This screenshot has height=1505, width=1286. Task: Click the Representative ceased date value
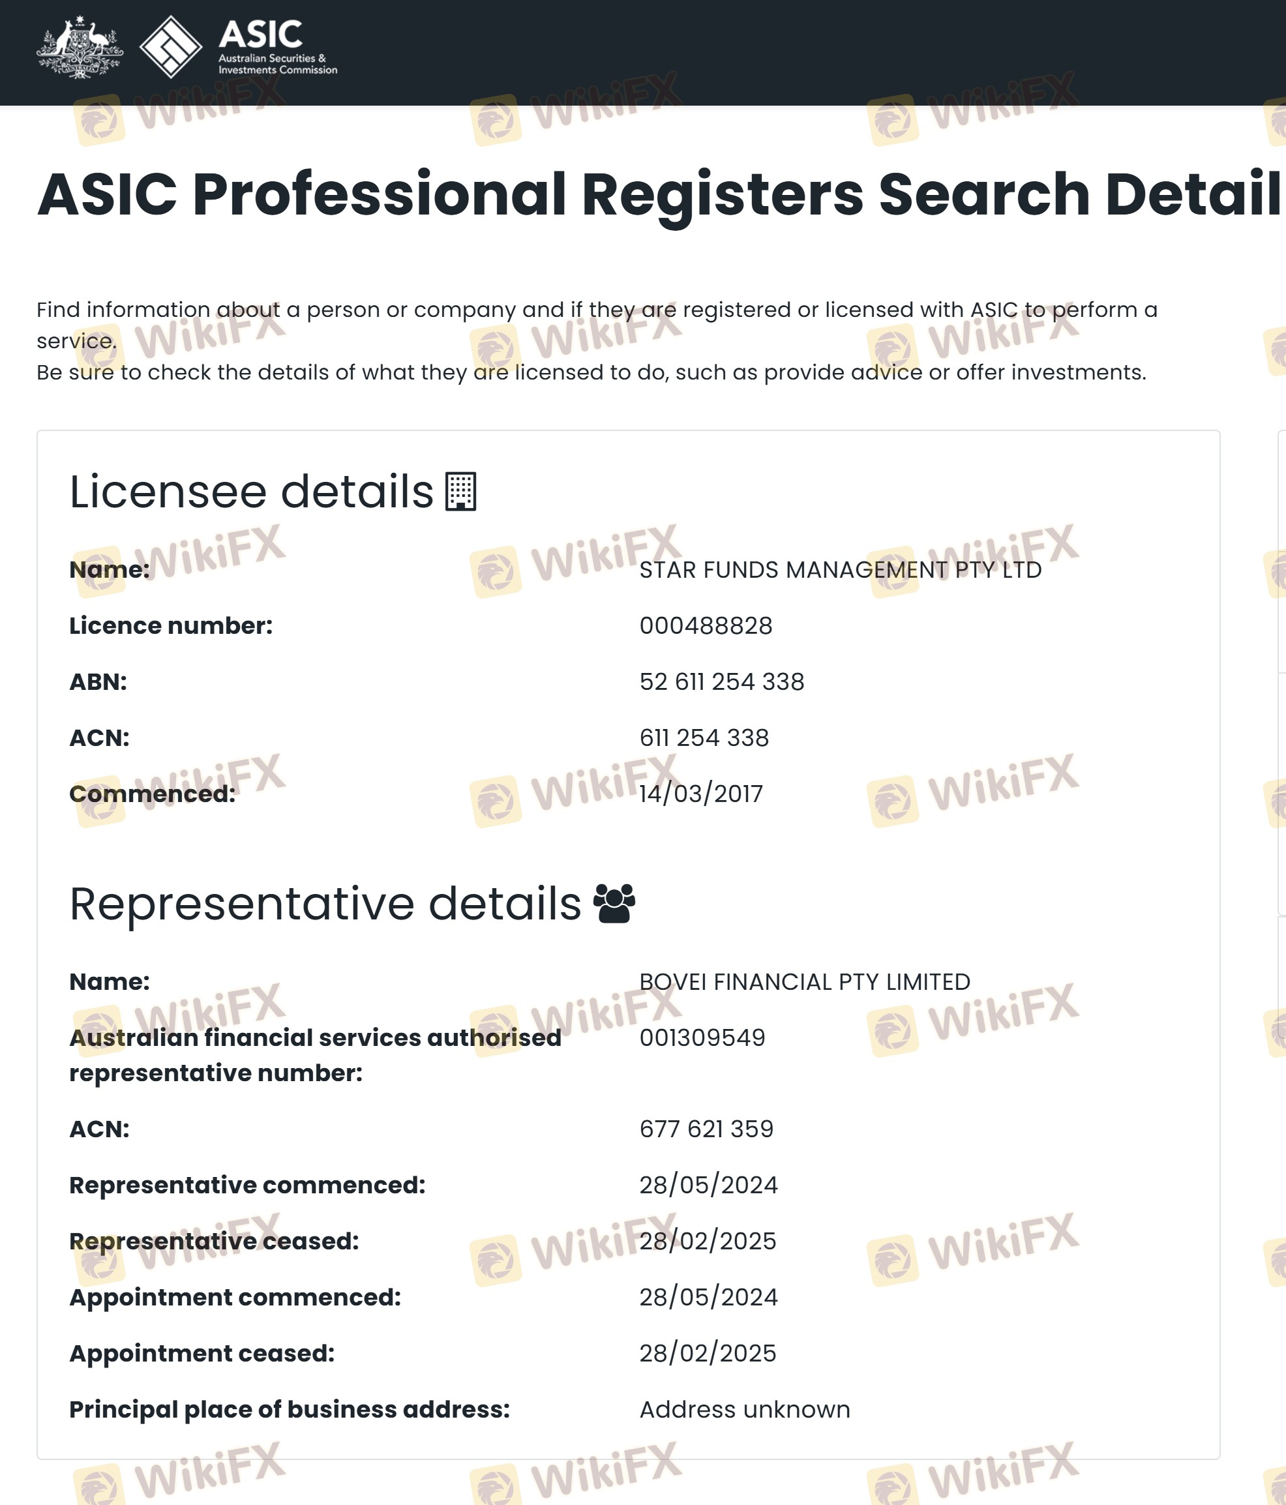pyautogui.click(x=708, y=1242)
